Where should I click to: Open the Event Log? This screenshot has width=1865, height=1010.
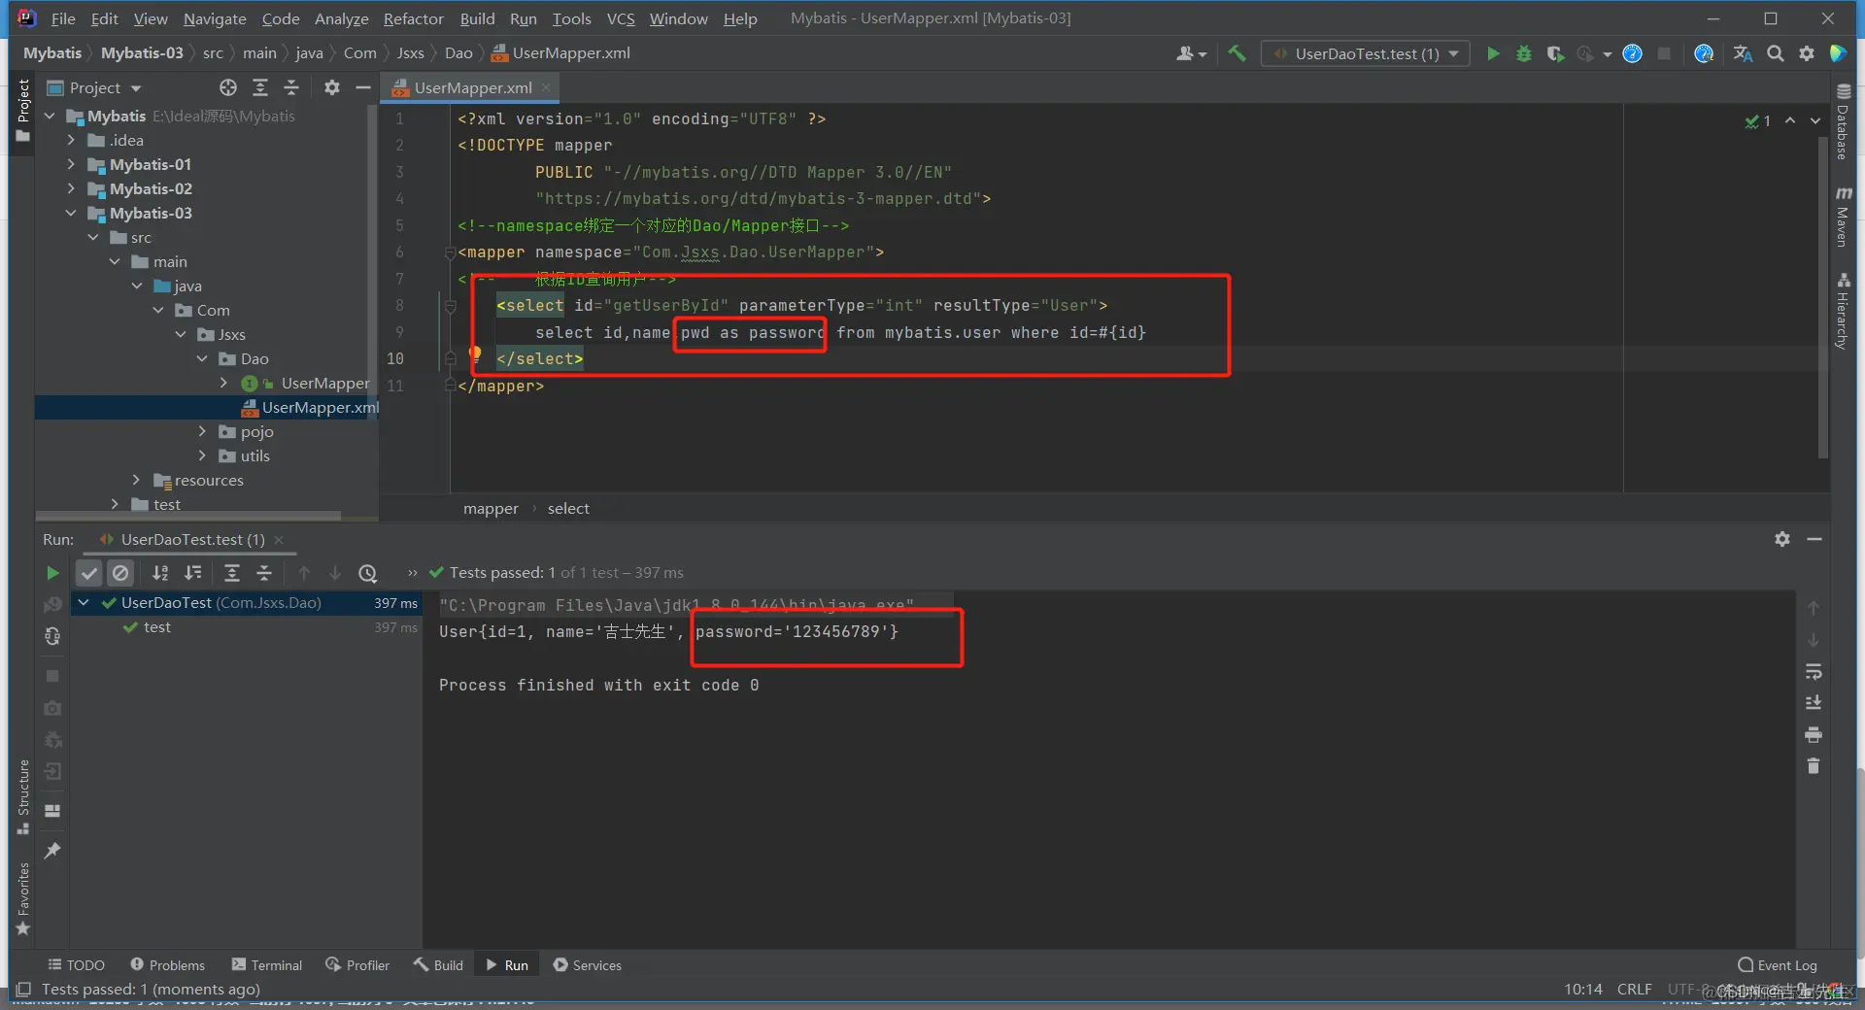(1778, 964)
